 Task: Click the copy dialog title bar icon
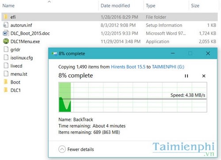click(x=54, y=53)
